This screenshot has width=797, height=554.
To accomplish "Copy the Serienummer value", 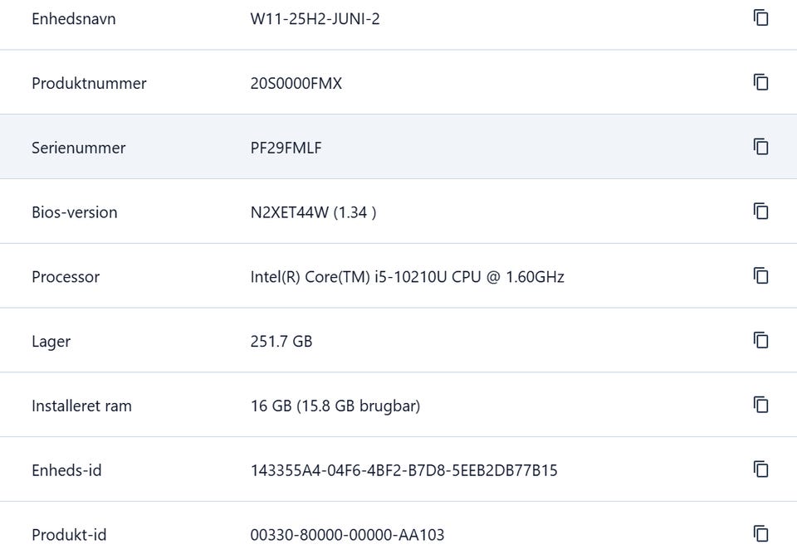I will pyautogui.click(x=760, y=147).
